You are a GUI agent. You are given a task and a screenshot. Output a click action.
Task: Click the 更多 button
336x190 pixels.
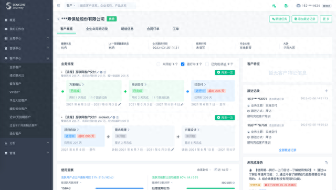click(x=326, y=19)
